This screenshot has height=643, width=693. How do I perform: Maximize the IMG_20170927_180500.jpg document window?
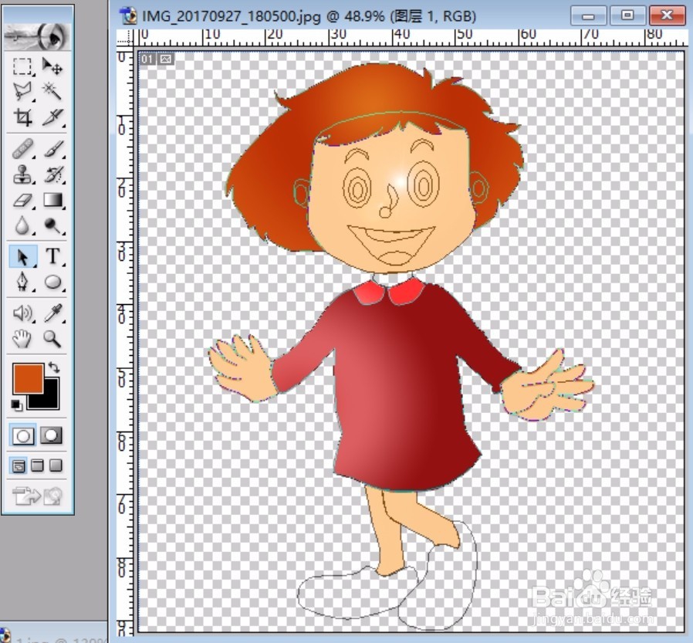click(627, 16)
